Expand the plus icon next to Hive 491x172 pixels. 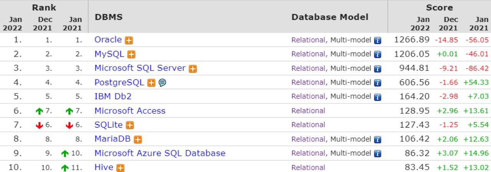120,168
